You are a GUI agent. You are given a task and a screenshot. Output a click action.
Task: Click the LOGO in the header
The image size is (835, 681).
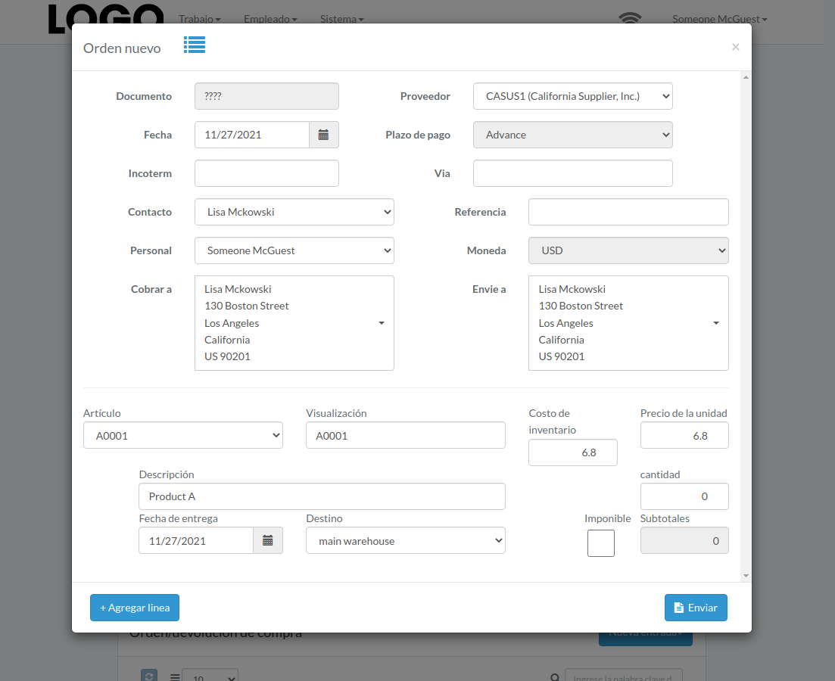106,19
